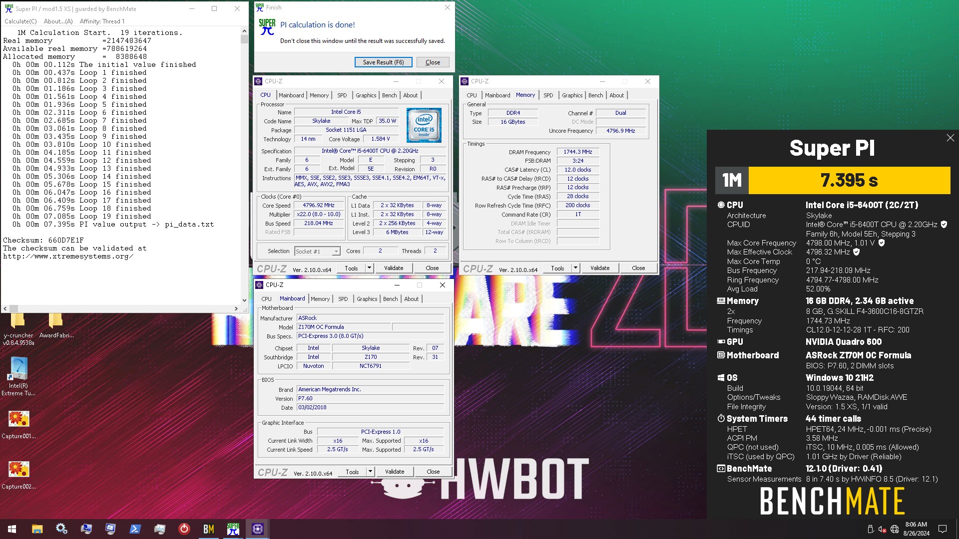Click Mainboard Model Z170M OC Formula field

coord(344,327)
